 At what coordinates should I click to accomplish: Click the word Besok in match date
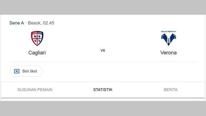click(35, 23)
